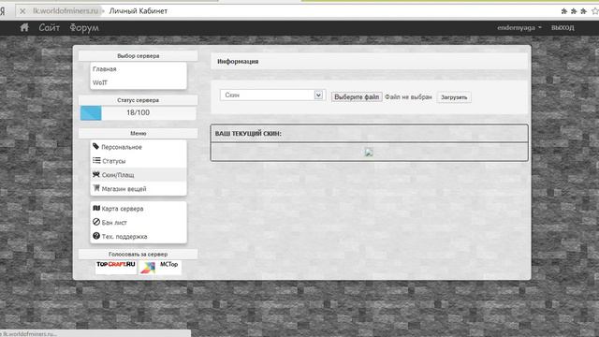The image size is (599, 337).
Task: Click the bookmark star icon
Action: pos(595,11)
